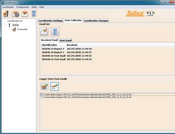The width and height of the screenshot is (175, 134).
Task: Click the check email icon in Email List
Action: tap(44, 32)
